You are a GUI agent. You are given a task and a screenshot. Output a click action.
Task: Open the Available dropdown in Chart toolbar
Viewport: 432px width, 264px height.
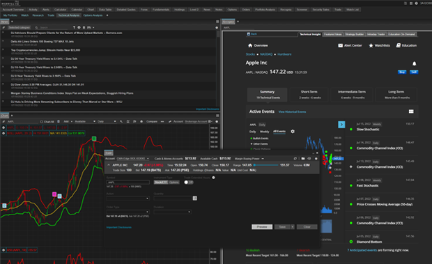click(85, 121)
